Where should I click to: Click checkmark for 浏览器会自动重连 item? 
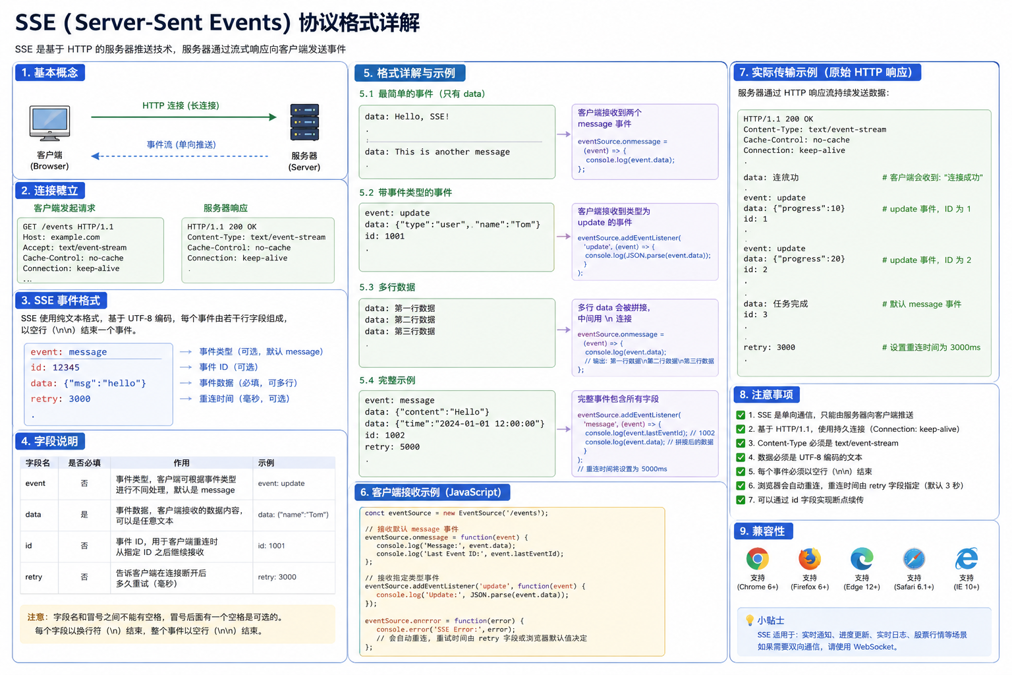[741, 486]
